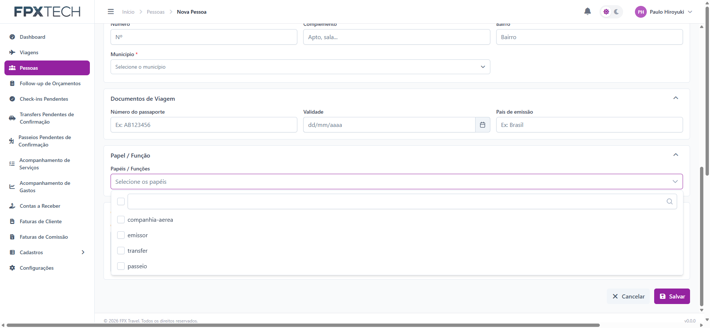Collapse the Documentos de Viagem section

pyautogui.click(x=676, y=98)
